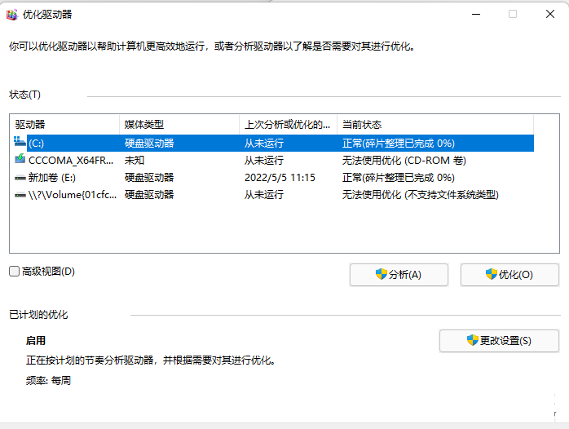Click the shield icon on 更改设置(S) button

(x=473, y=340)
